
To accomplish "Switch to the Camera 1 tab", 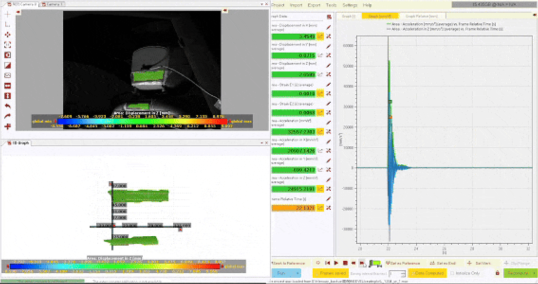I will [53, 4].
